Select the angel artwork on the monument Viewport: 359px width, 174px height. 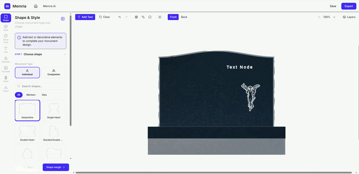[251, 97]
